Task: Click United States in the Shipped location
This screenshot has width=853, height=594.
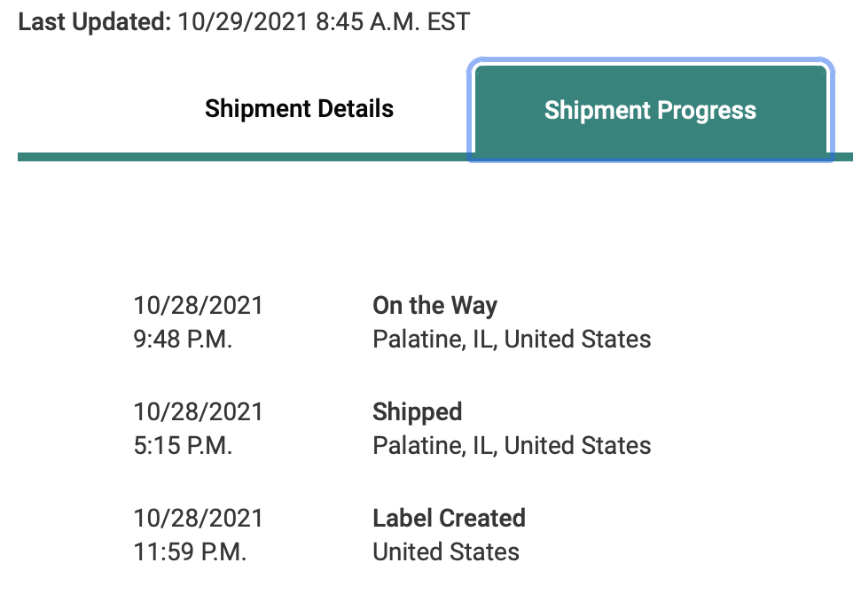Action: point(578,446)
